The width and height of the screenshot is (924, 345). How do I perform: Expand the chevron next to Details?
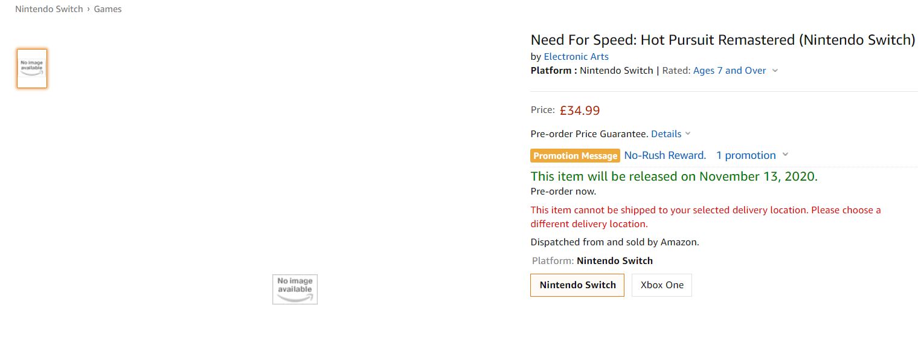click(688, 134)
